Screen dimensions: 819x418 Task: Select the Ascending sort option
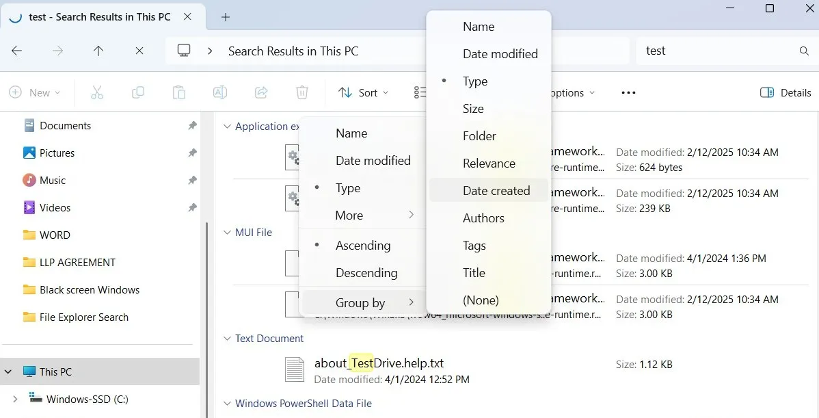363,245
